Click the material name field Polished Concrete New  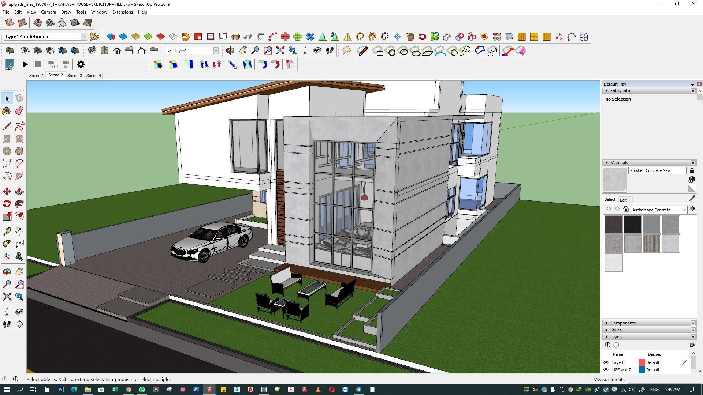[x=657, y=170]
